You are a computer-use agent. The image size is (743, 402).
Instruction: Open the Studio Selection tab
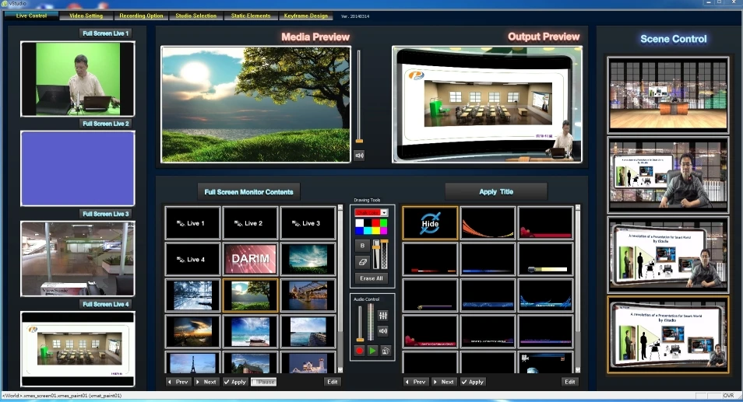click(x=195, y=16)
